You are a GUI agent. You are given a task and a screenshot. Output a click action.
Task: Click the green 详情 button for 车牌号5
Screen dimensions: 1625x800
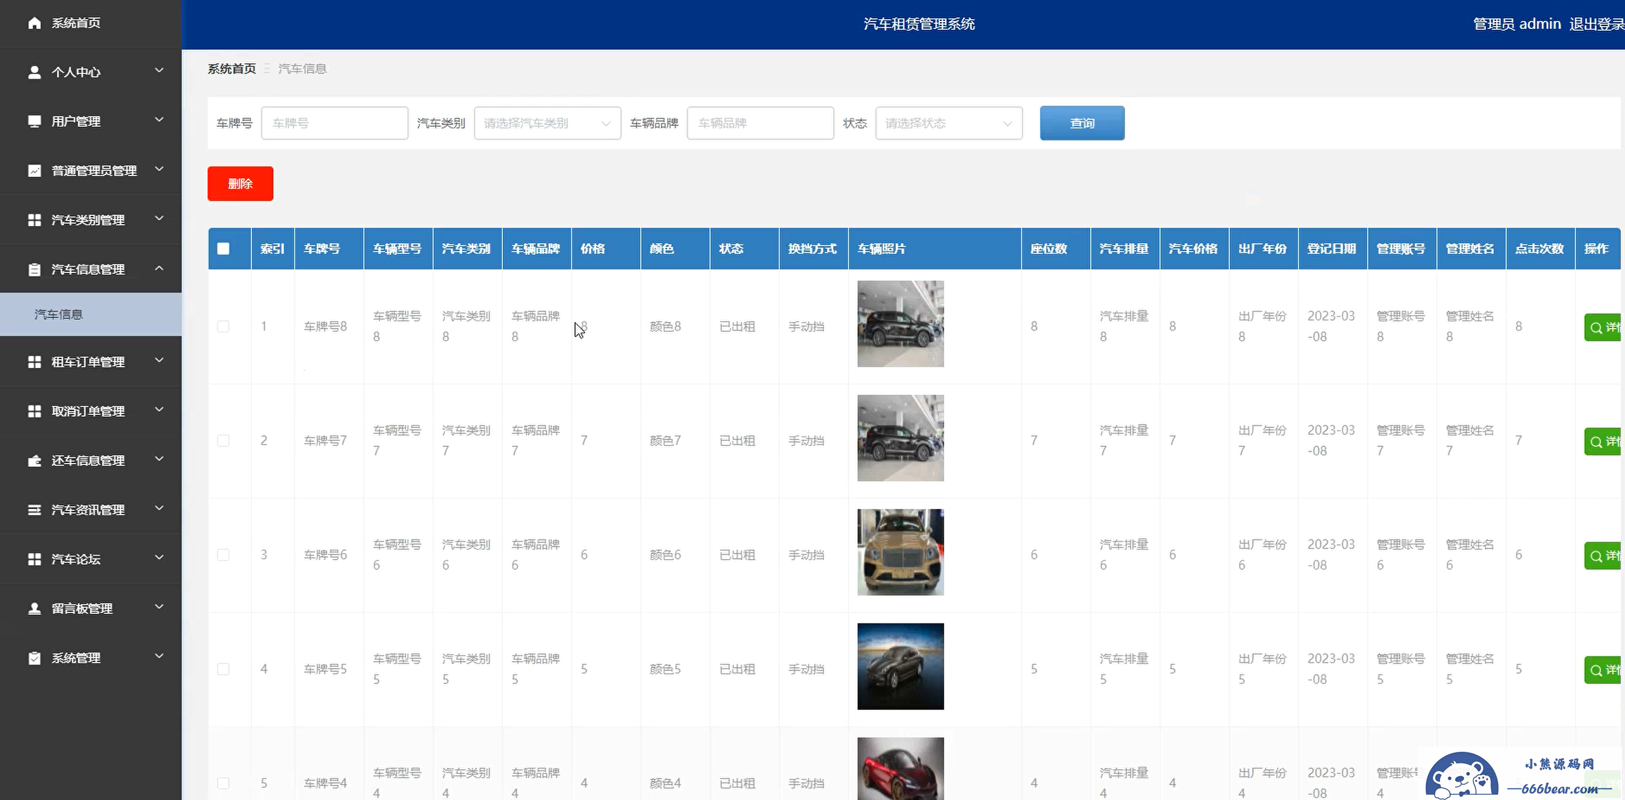[x=1603, y=670]
